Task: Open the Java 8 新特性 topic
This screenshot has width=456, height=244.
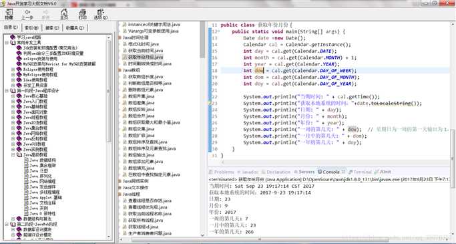Action: 43,213
